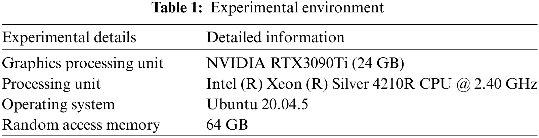This screenshot has width=539, height=138.
Task: Click the 'Ubuntu 20.04.5' cell
Action: click(x=257, y=104)
